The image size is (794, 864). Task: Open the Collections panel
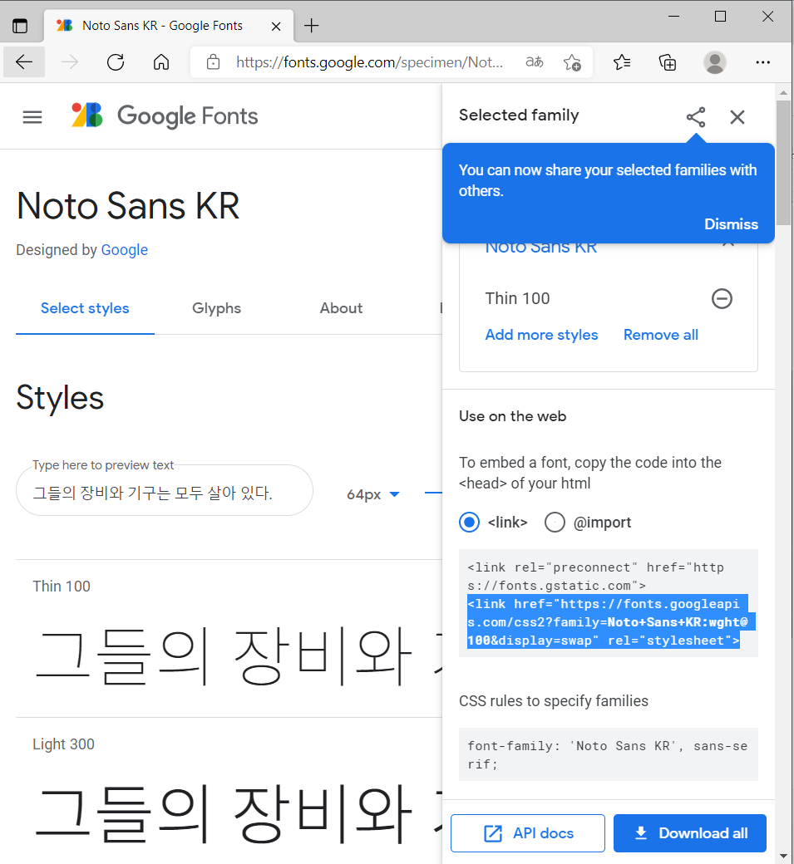tap(668, 62)
